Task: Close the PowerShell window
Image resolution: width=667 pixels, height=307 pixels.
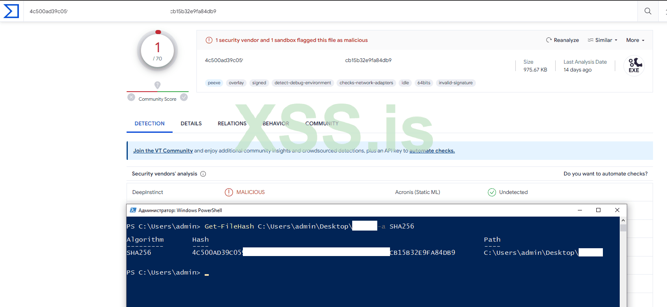Action: click(617, 210)
